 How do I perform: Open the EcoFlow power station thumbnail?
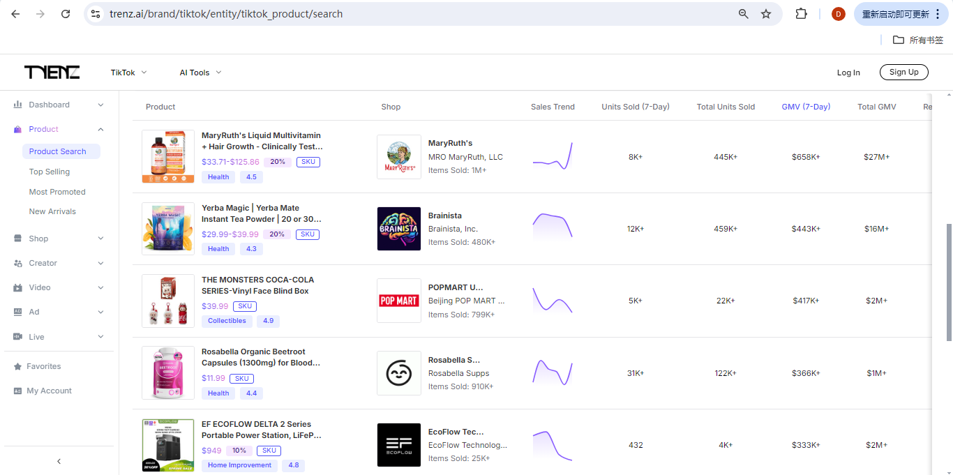pyautogui.click(x=168, y=445)
